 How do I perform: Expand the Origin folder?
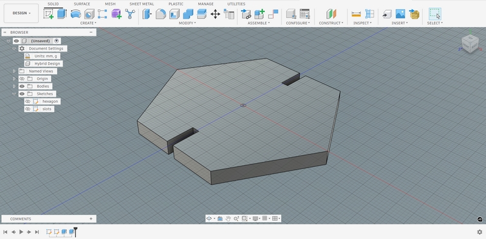pyautogui.click(x=14, y=79)
